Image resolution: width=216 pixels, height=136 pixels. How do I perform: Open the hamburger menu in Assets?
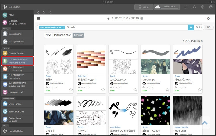pos(38,18)
